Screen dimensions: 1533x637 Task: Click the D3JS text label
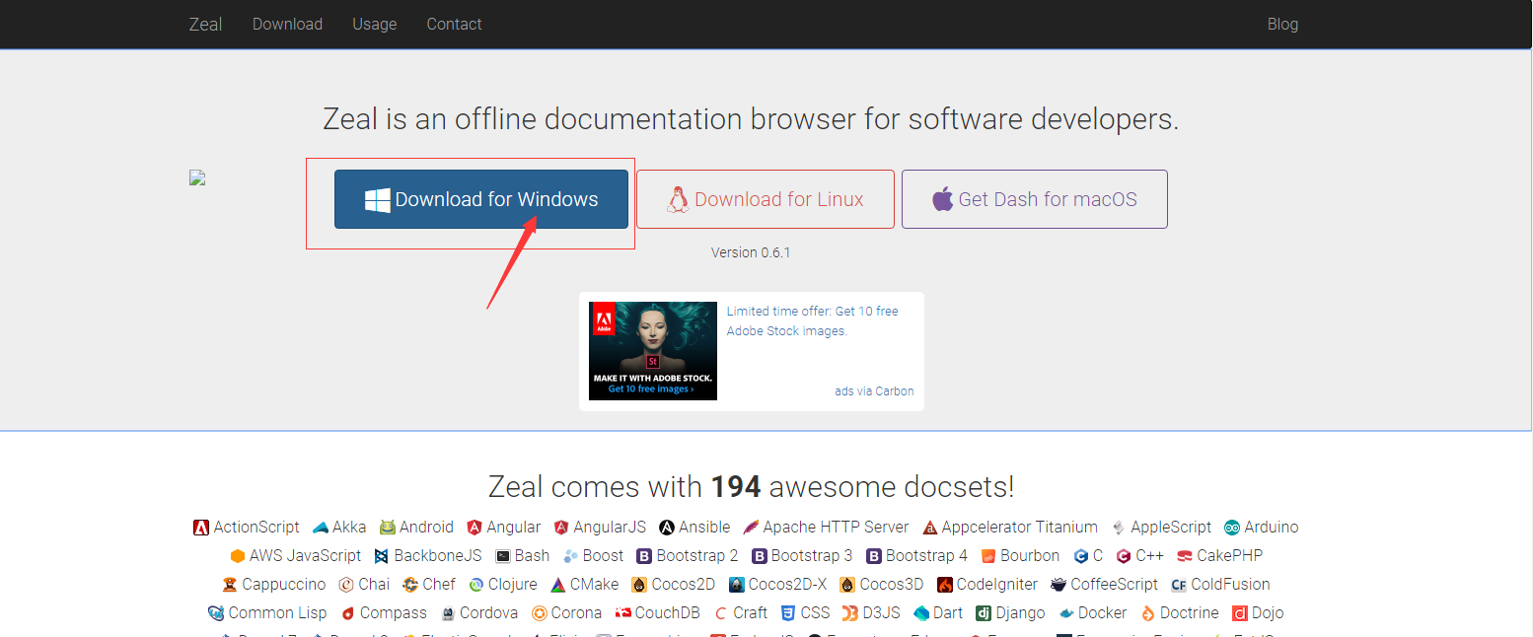tap(882, 613)
